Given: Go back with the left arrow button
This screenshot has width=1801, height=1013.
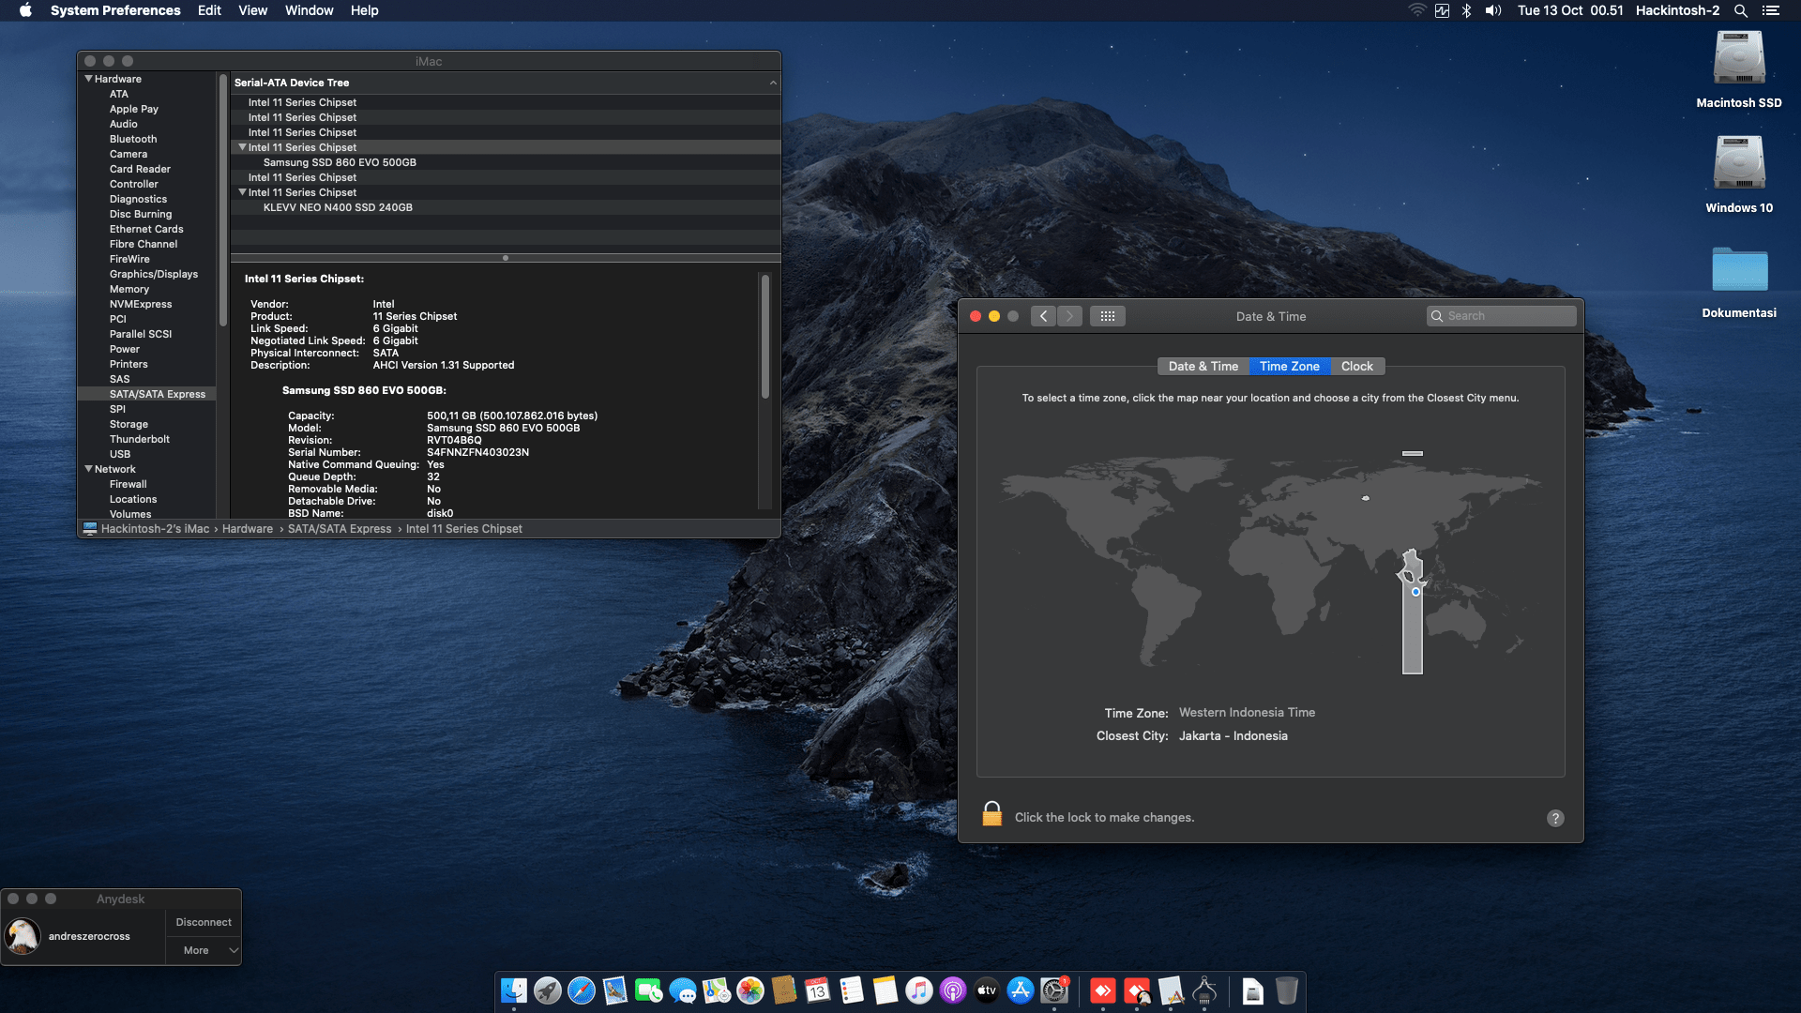Looking at the screenshot, I should click(x=1043, y=316).
